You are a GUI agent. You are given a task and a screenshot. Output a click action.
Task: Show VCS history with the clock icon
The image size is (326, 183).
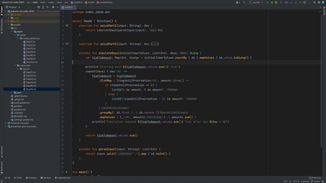[305, 3]
